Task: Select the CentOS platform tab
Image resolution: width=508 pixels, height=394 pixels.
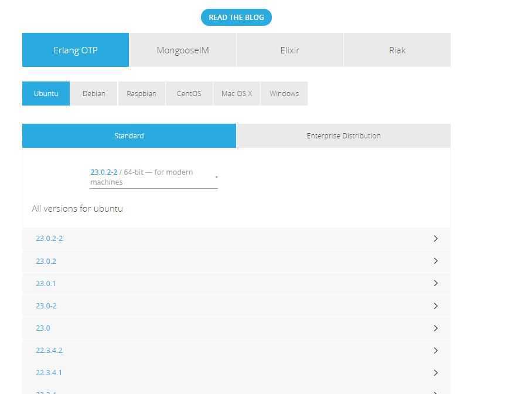Action: (189, 93)
